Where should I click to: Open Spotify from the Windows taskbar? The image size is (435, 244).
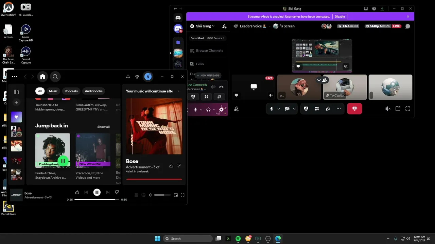238,239
